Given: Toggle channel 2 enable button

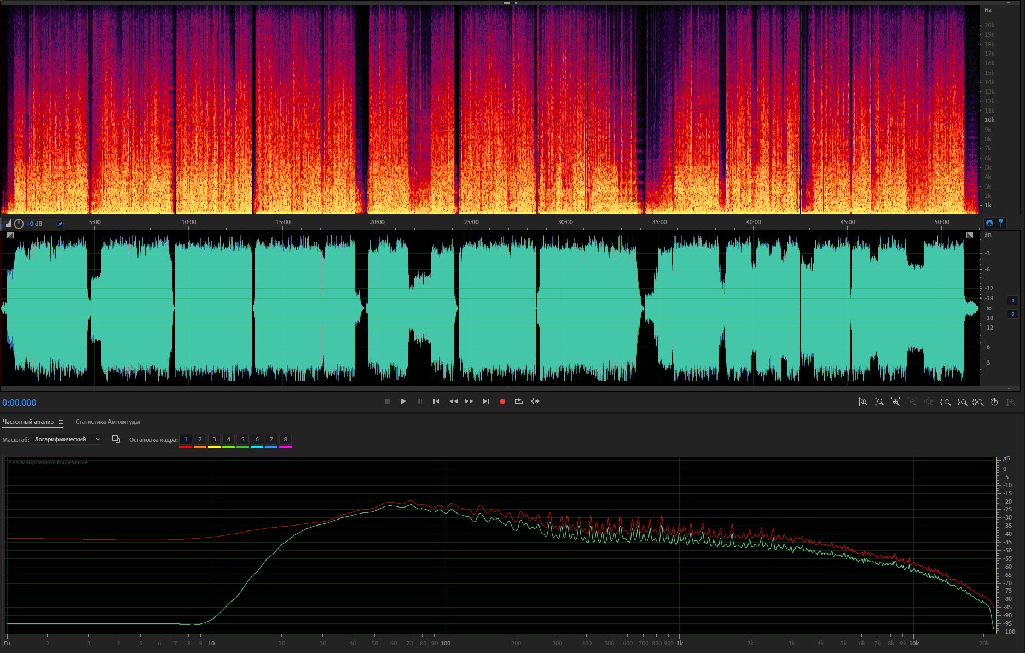Looking at the screenshot, I should click(1012, 314).
